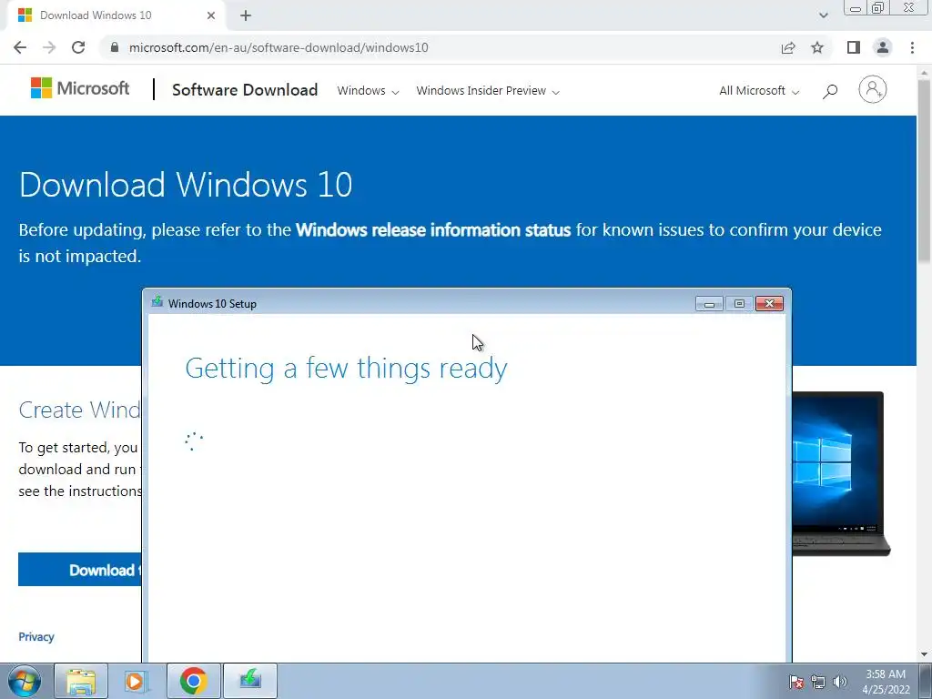
Task: Click the "Getting a few things ready" text
Action: tap(346, 369)
